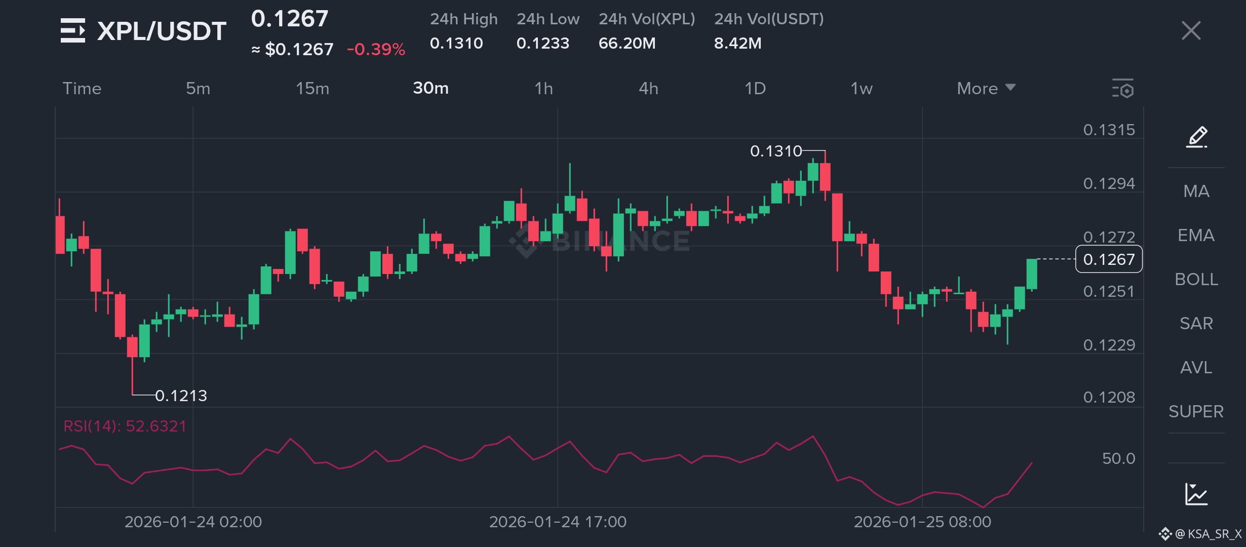Open the trading pair list menu icon

[x=72, y=30]
